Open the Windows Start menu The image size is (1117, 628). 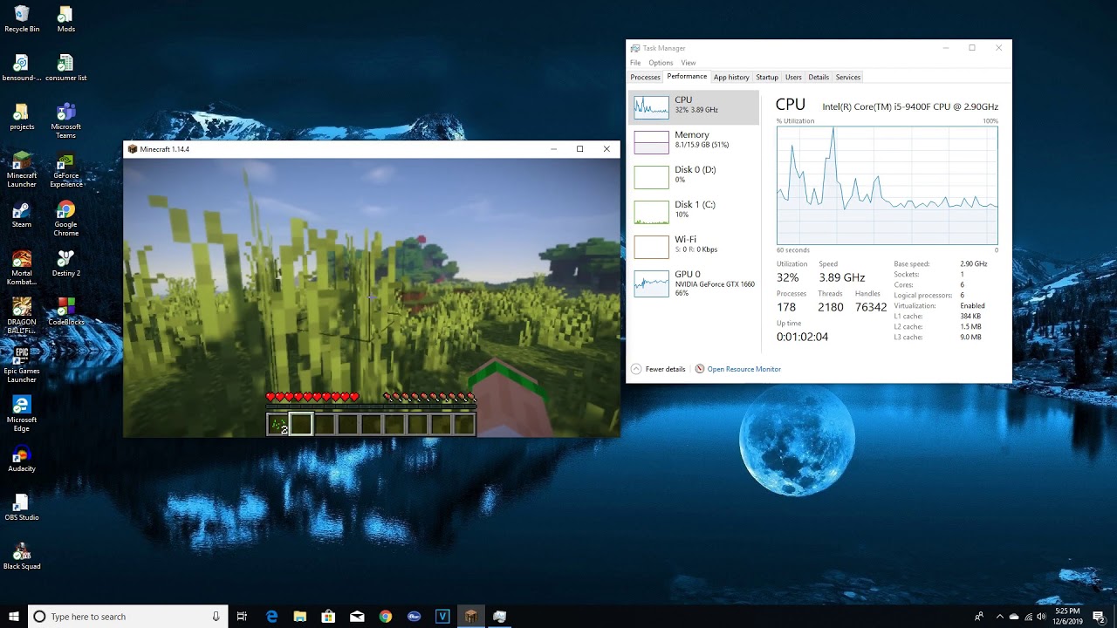click(x=14, y=616)
